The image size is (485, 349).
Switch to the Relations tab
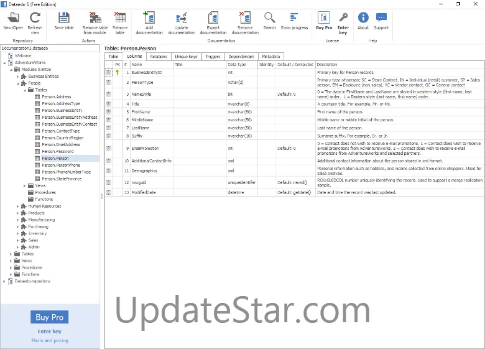pyautogui.click(x=158, y=57)
